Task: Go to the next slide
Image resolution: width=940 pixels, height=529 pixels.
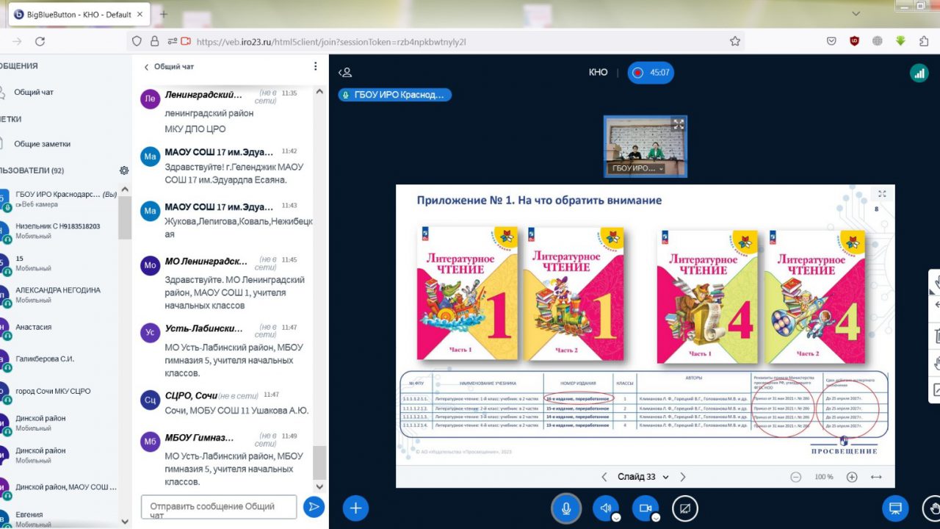Action: [682, 477]
